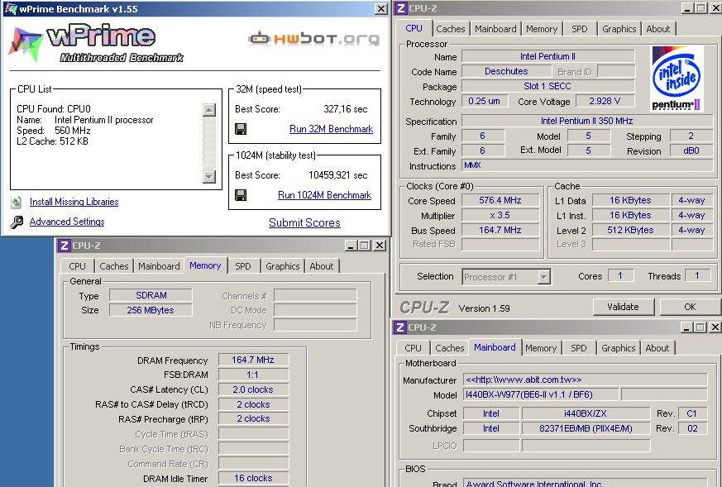The width and height of the screenshot is (722, 487).
Task: Open CPU tab in Mainboard window
Action: [413, 348]
